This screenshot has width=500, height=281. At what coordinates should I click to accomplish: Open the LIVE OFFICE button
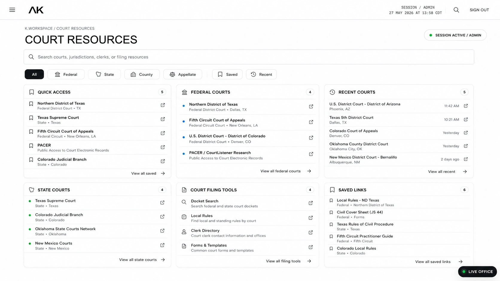[477, 272]
